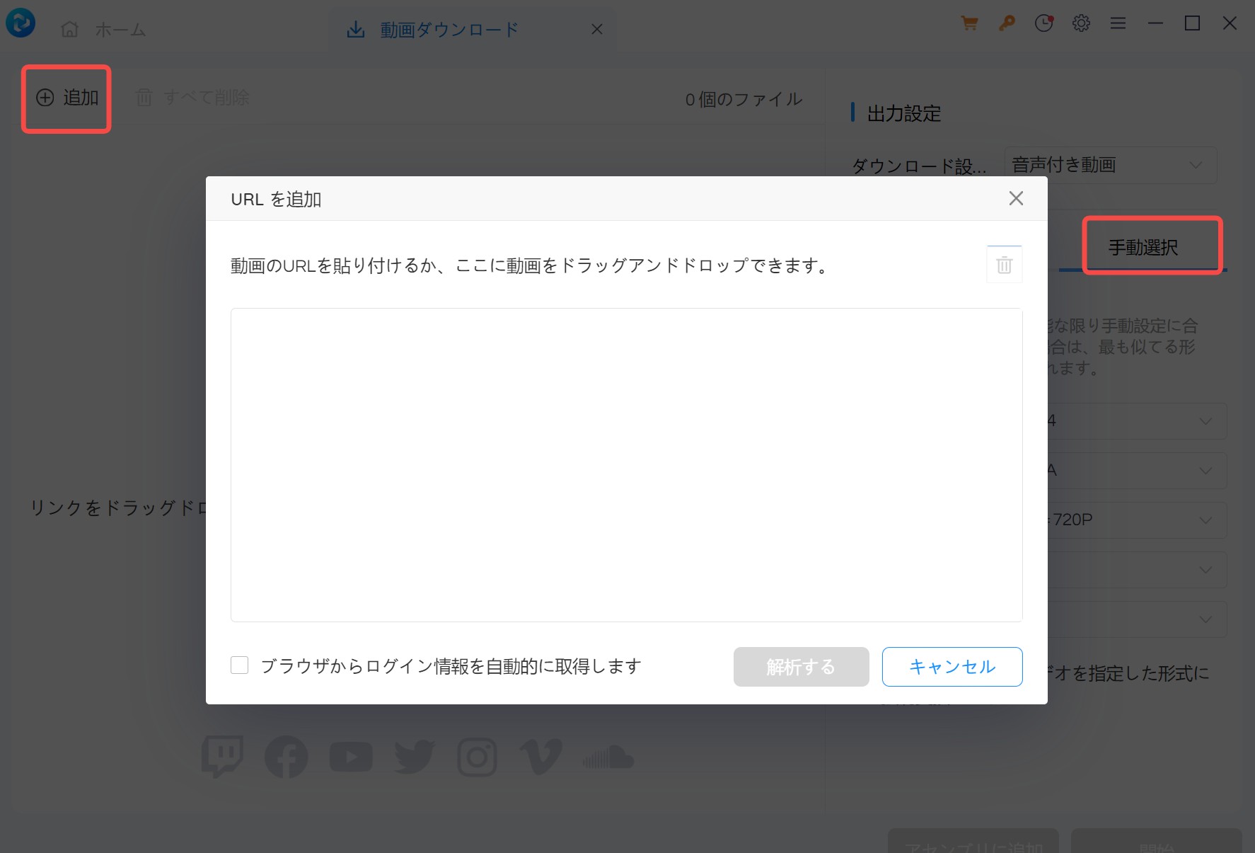Click the Facebook logo icon
Image resolution: width=1255 pixels, height=853 pixels.
coord(286,757)
